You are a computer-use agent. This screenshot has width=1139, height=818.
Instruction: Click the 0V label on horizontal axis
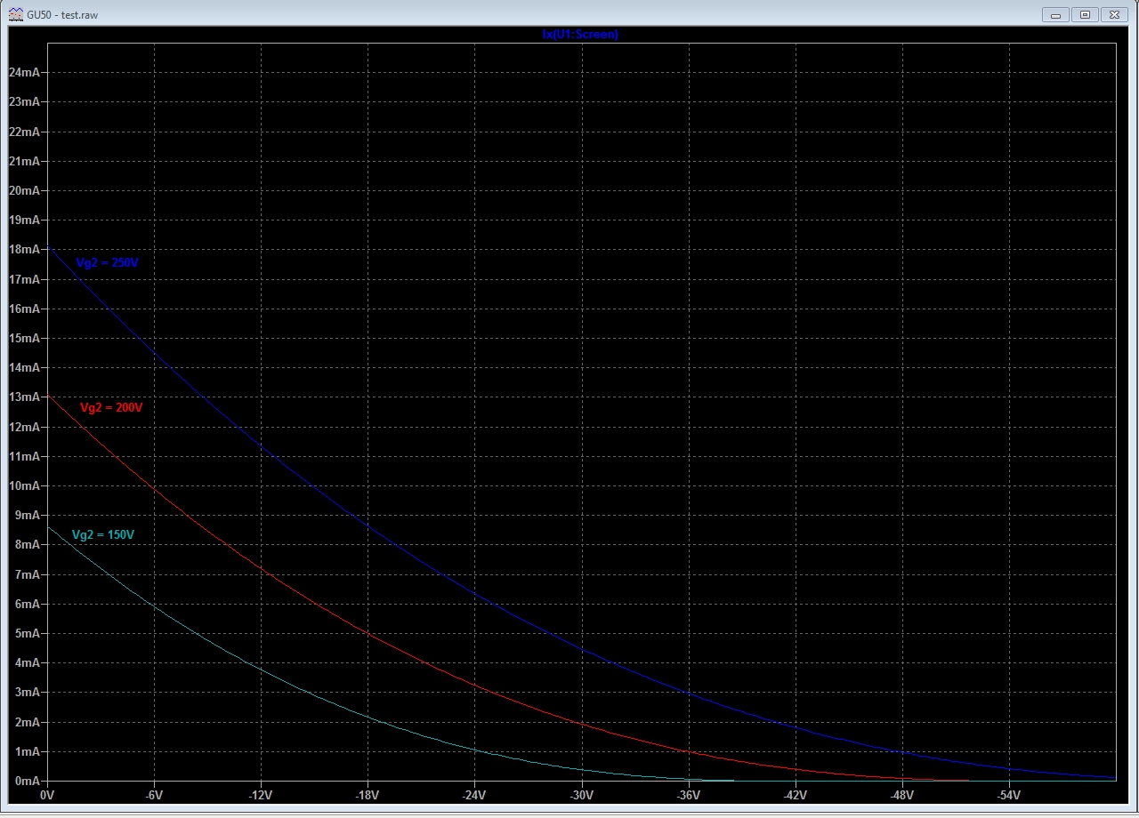tap(47, 795)
